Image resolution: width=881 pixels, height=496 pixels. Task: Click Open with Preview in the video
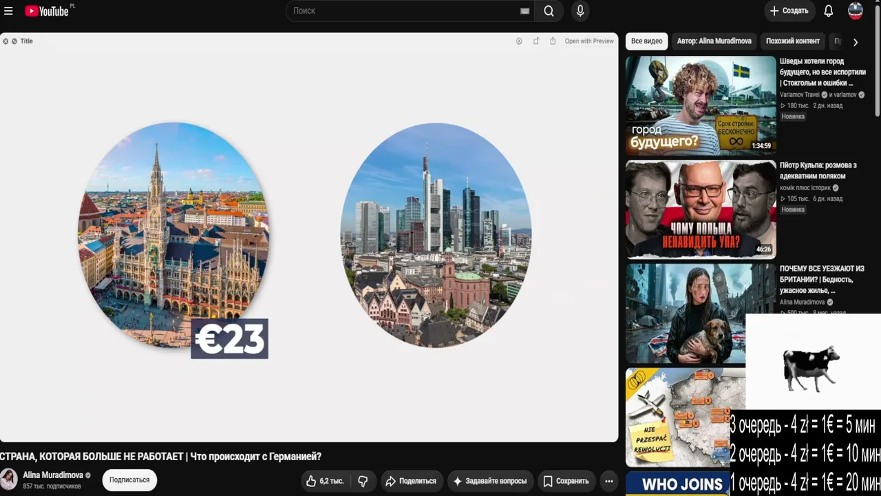(x=589, y=41)
